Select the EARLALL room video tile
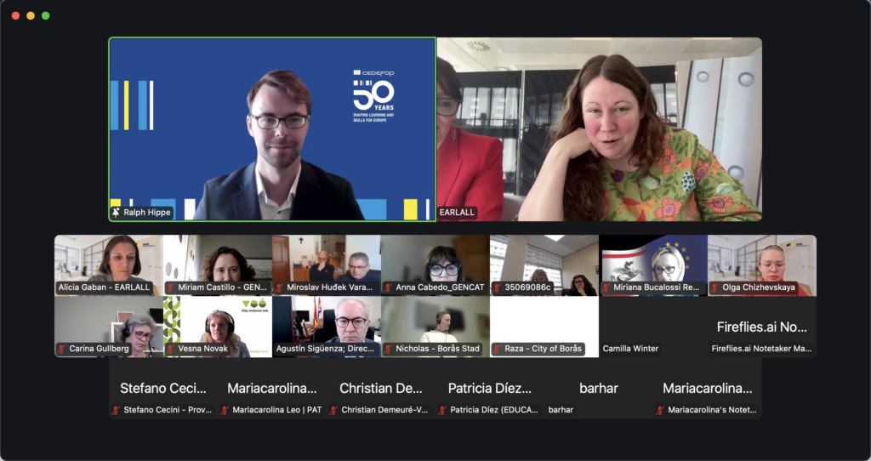Screen dimensions: 871x461 pyautogui.click(x=600, y=128)
